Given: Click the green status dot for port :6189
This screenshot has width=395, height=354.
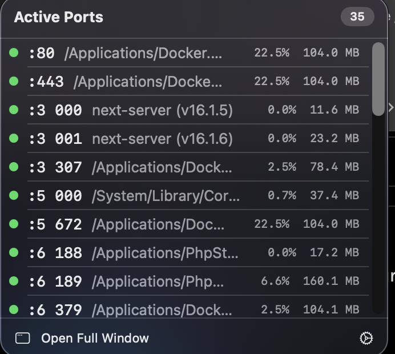Looking at the screenshot, I should click(14, 281).
